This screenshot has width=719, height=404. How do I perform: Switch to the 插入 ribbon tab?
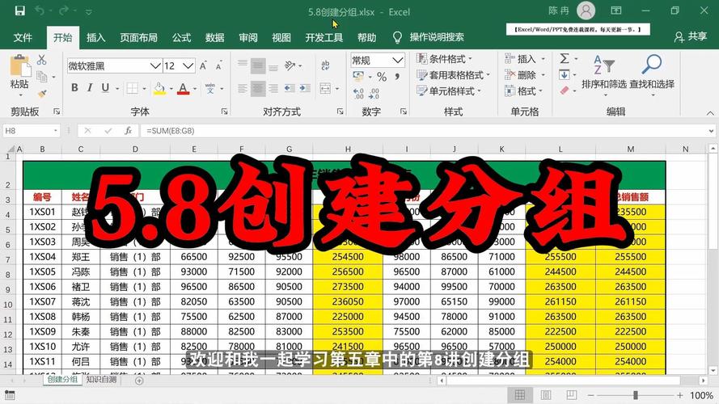[95, 37]
